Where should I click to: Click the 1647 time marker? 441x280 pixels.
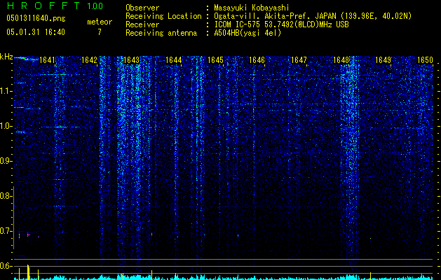click(x=299, y=59)
